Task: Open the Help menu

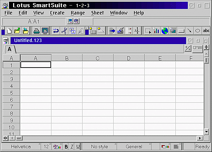Action: click(139, 13)
